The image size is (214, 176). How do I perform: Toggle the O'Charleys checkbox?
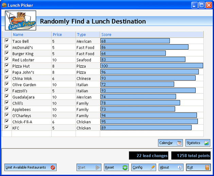tap(7, 115)
